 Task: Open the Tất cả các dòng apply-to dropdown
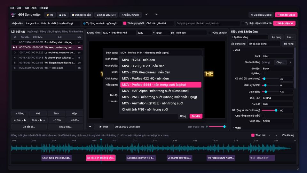point(264,44)
